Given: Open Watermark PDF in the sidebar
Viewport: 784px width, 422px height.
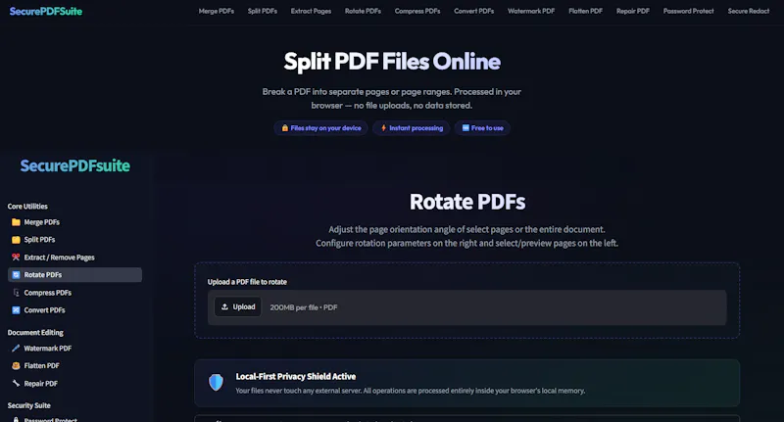Looking at the screenshot, I should (x=75, y=349).
